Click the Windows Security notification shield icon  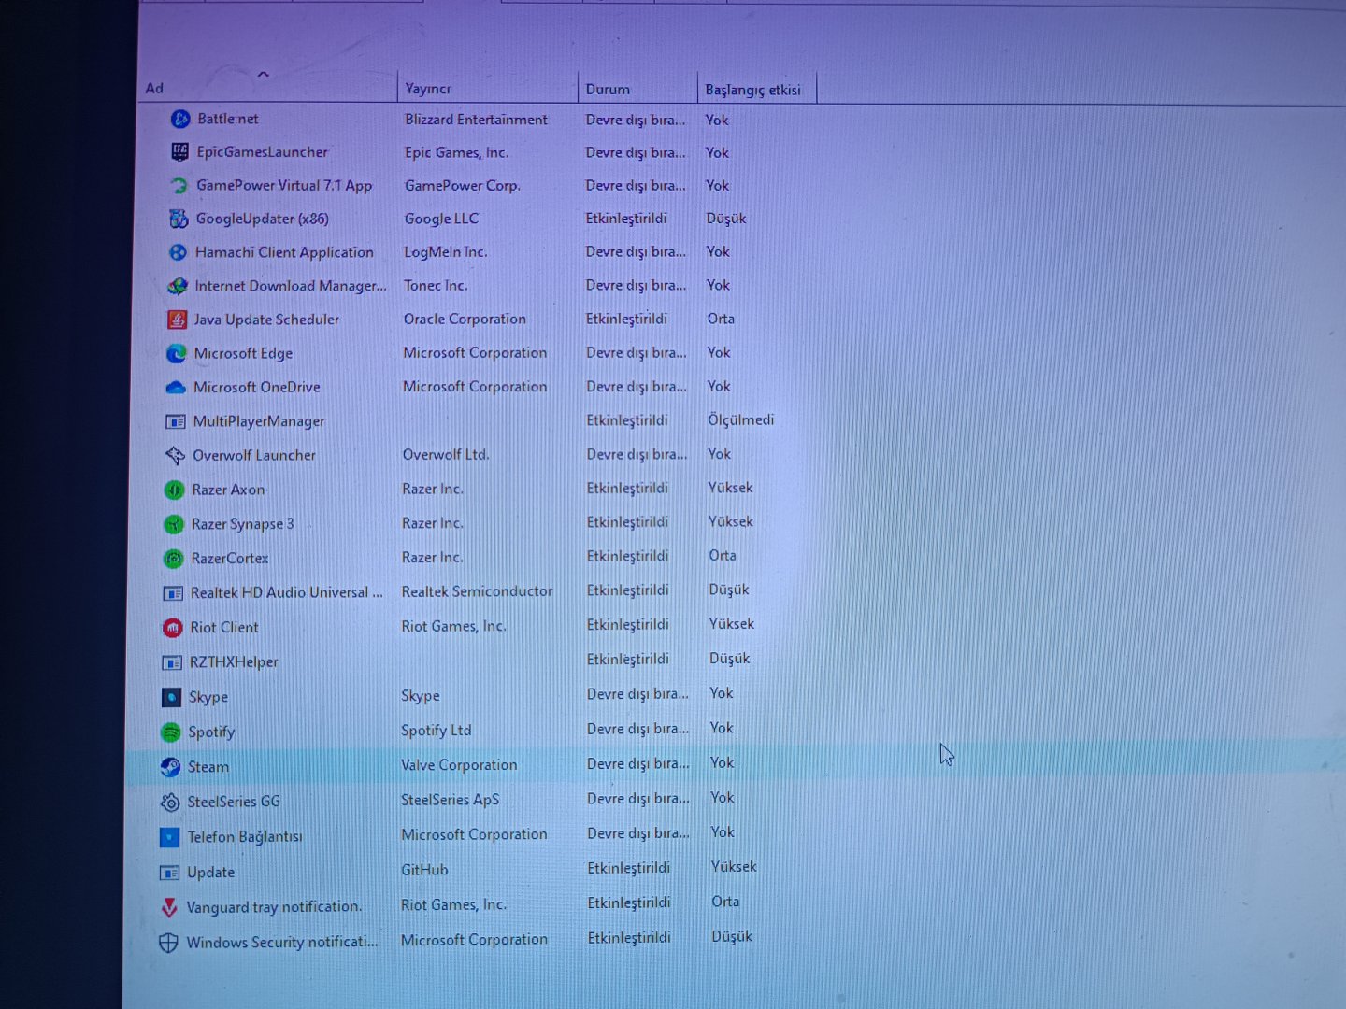tap(168, 943)
